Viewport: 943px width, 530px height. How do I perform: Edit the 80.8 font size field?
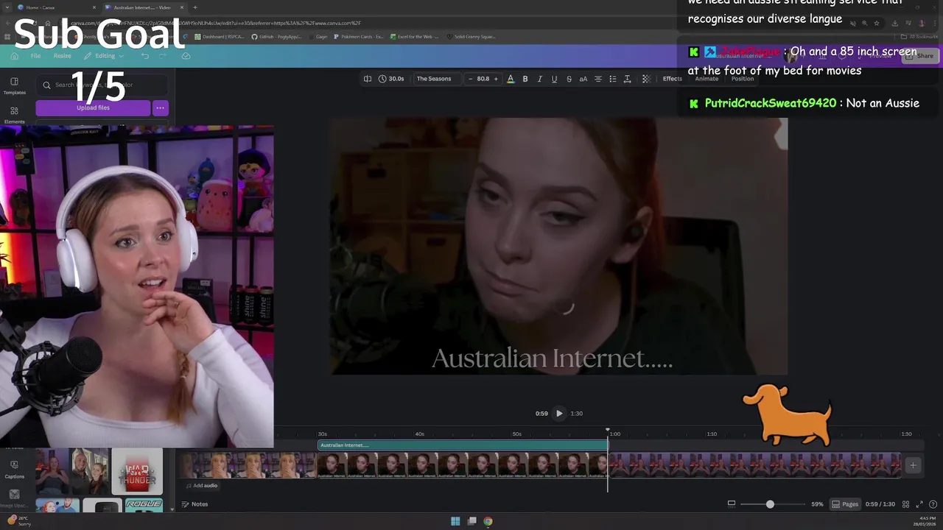point(483,79)
